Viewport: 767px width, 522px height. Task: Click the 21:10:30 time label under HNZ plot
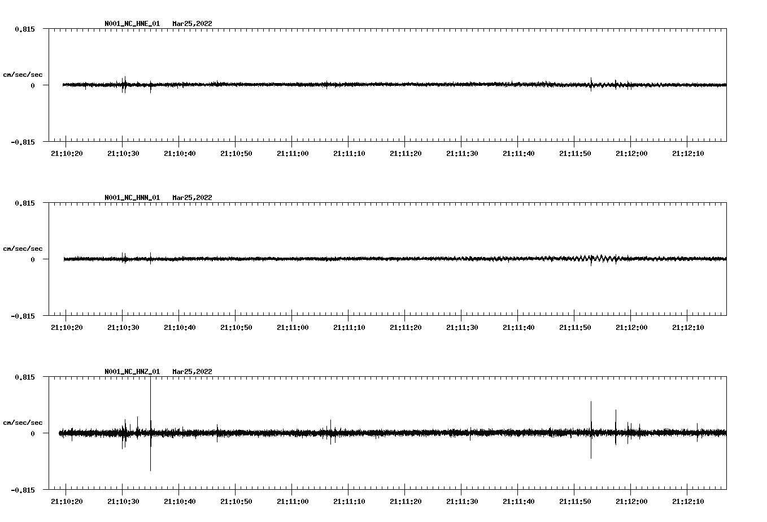(x=123, y=501)
